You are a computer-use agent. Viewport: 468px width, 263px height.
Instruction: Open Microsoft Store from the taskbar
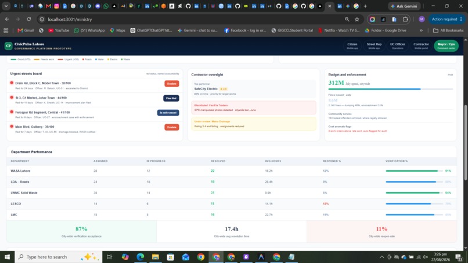(x=171, y=257)
